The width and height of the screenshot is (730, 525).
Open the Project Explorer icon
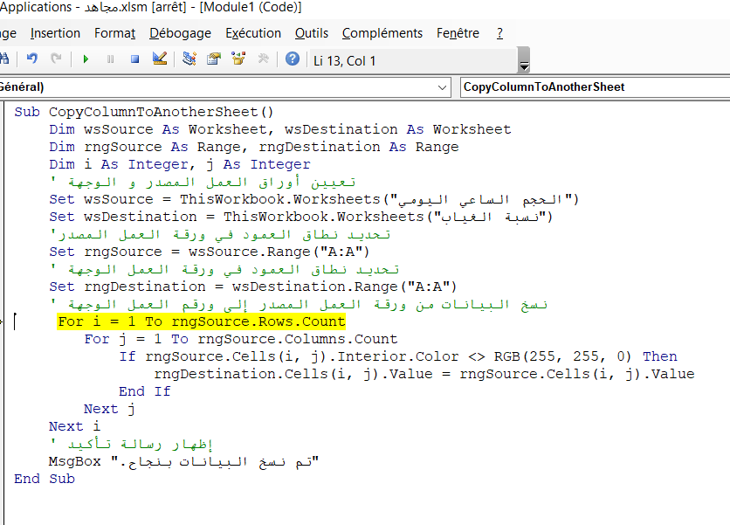tap(189, 59)
